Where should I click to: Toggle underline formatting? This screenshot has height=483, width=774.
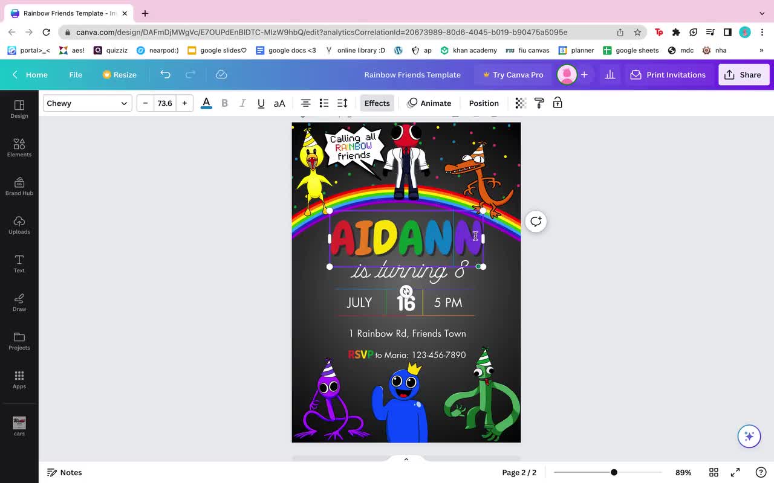[x=261, y=103]
